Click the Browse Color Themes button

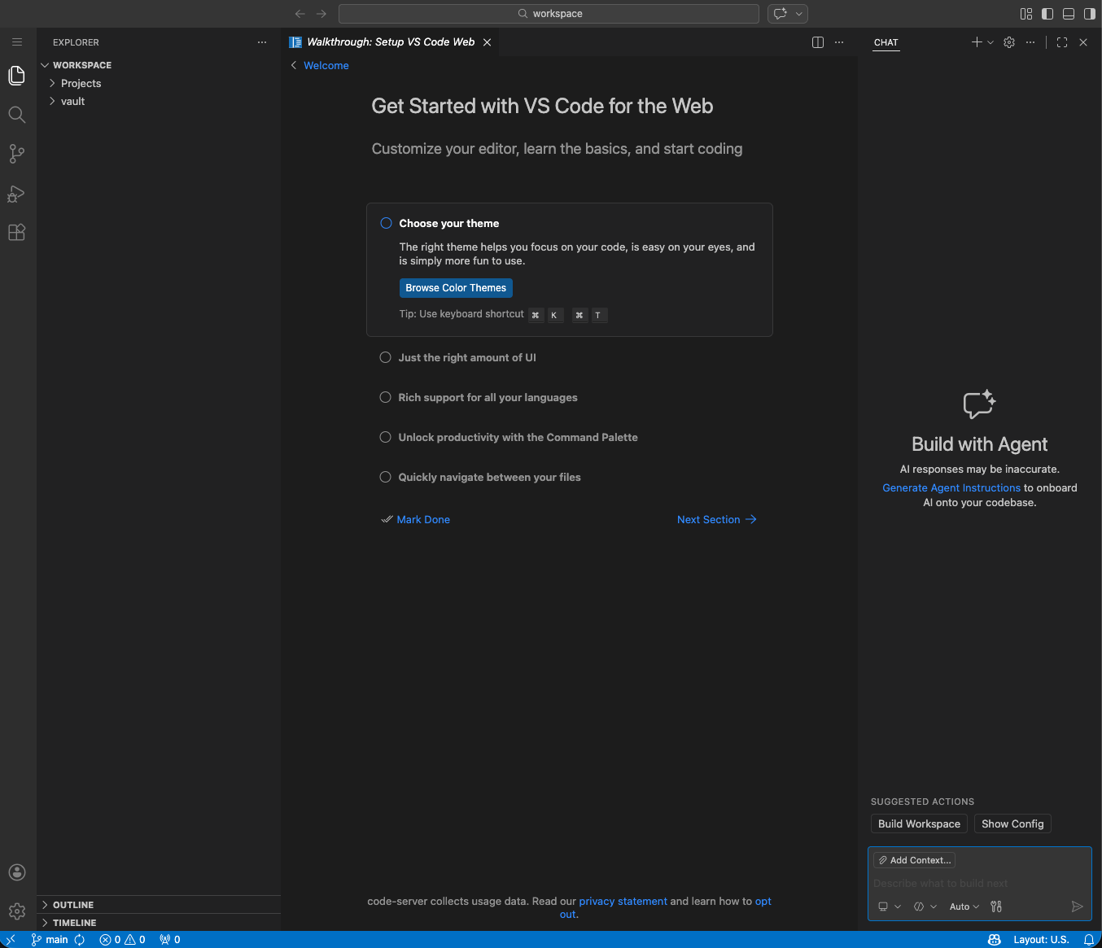pos(456,287)
